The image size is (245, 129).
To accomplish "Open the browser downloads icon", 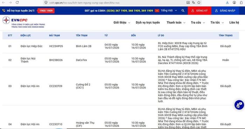I will 227,2.
